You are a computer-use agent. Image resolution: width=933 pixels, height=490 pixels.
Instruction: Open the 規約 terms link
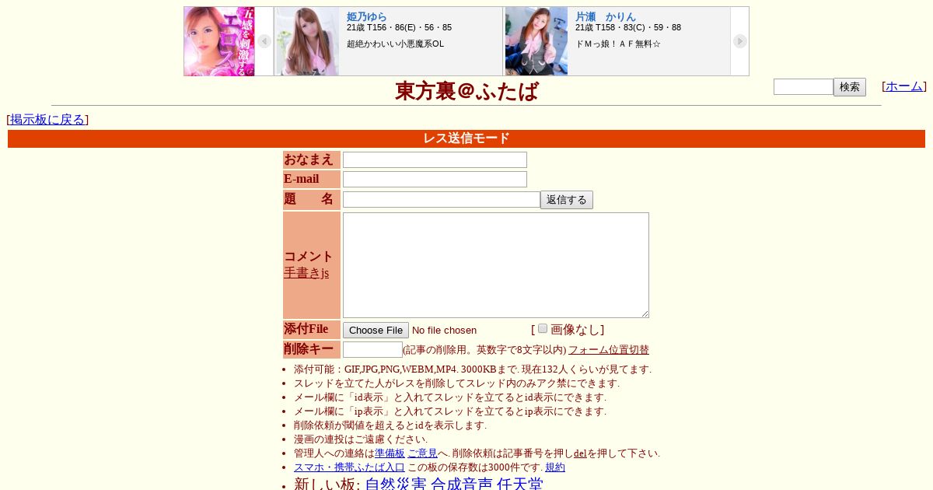[555, 467]
